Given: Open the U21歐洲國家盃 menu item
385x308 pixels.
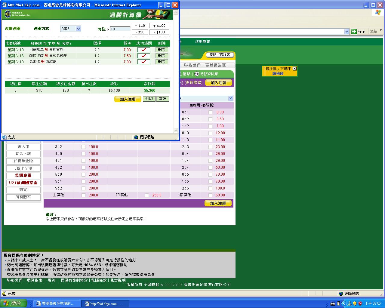Looking at the screenshot, I should [x=23, y=183].
